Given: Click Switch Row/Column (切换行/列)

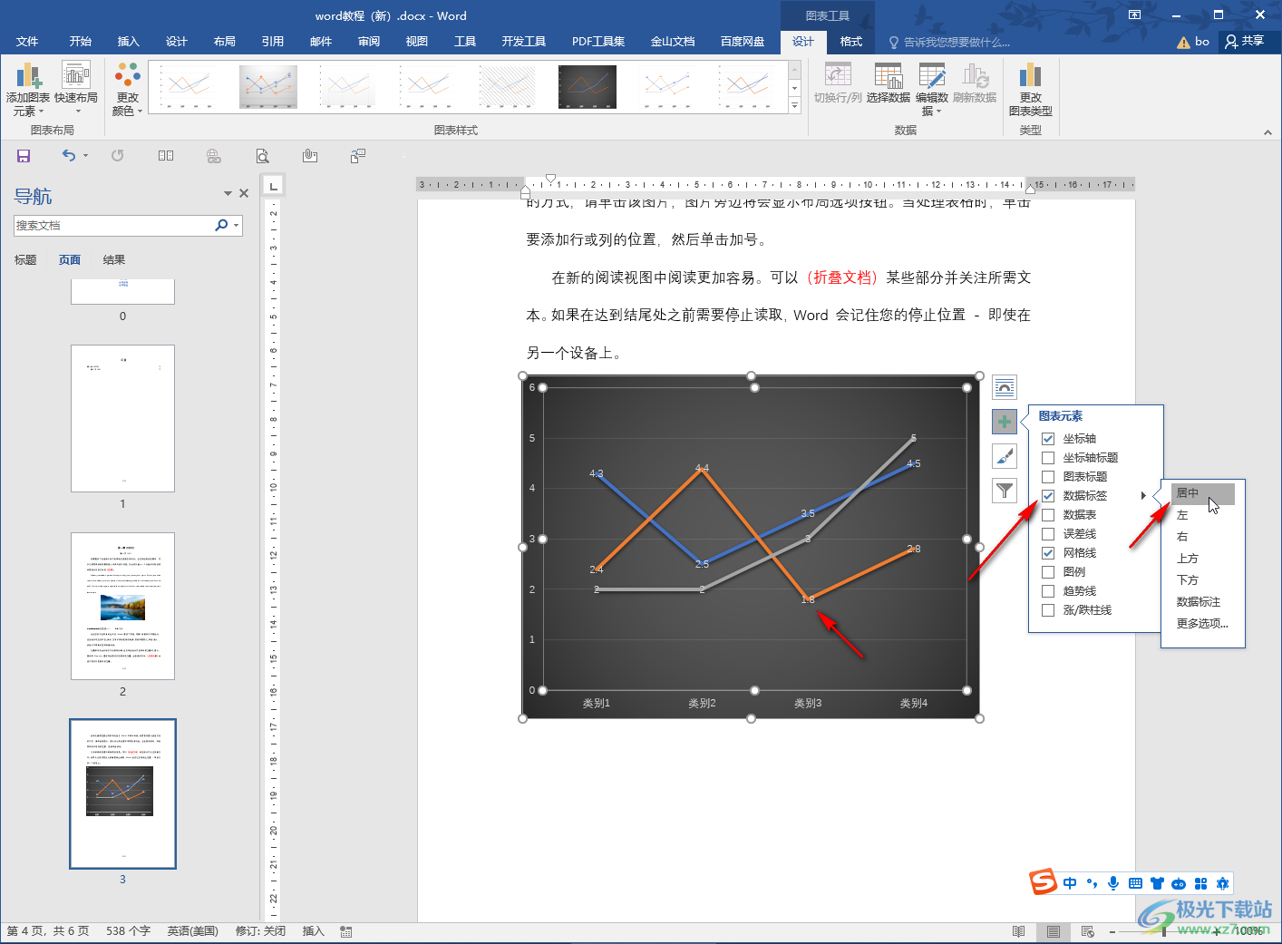Looking at the screenshot, I should click(x=838, y=83).
